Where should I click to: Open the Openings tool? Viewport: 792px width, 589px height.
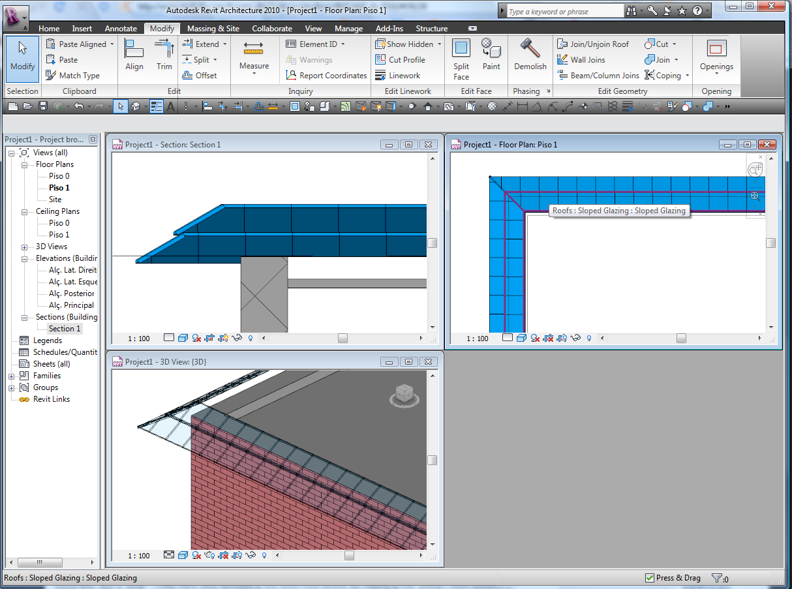point(716,55)
